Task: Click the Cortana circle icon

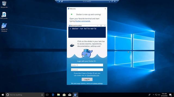Action: tap(8, 95)
